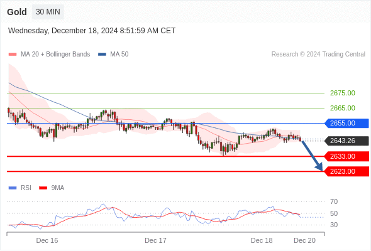The width and height of the screenshot is (371, 251).
Task: Click the Dec 18 date axis label
Action: (262, 240)
